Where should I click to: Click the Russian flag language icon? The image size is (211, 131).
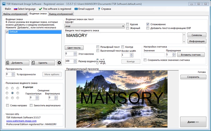pyautogui.click(x=15, y=9)
